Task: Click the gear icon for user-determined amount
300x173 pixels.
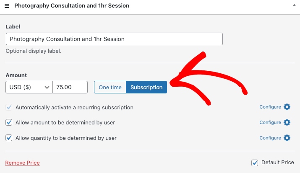Action: [287, 122]
